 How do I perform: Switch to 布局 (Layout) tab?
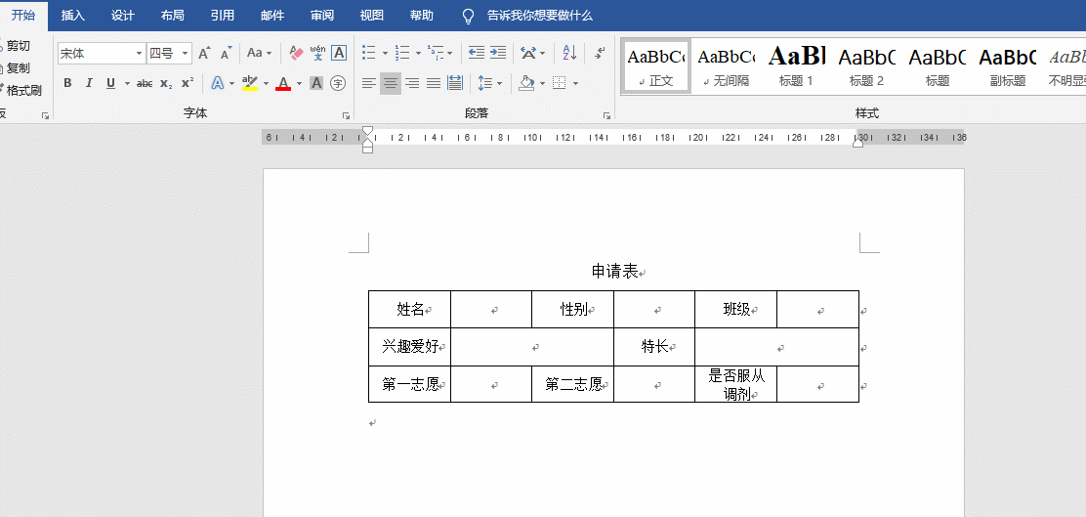pos(173,16)
